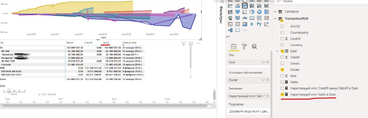Screen dimensions: 368x118
Task: Select the key influencers visual
Action: coord(267,24)
